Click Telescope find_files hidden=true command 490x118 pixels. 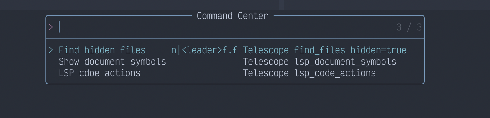[x=324, y=50]
